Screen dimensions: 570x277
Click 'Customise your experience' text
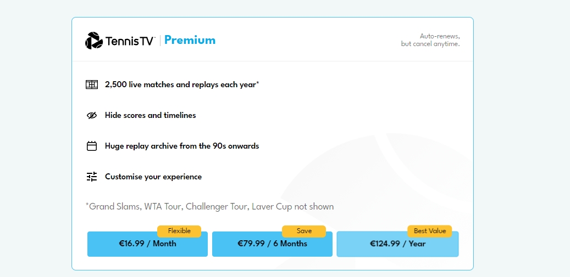point(153,177)
